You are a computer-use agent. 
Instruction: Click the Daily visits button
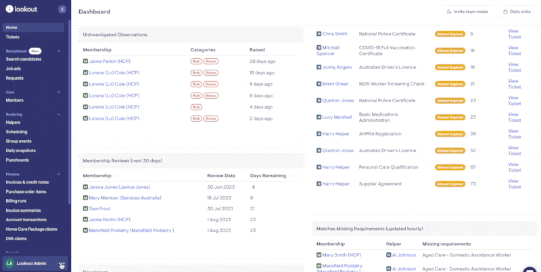pos(515,12)
